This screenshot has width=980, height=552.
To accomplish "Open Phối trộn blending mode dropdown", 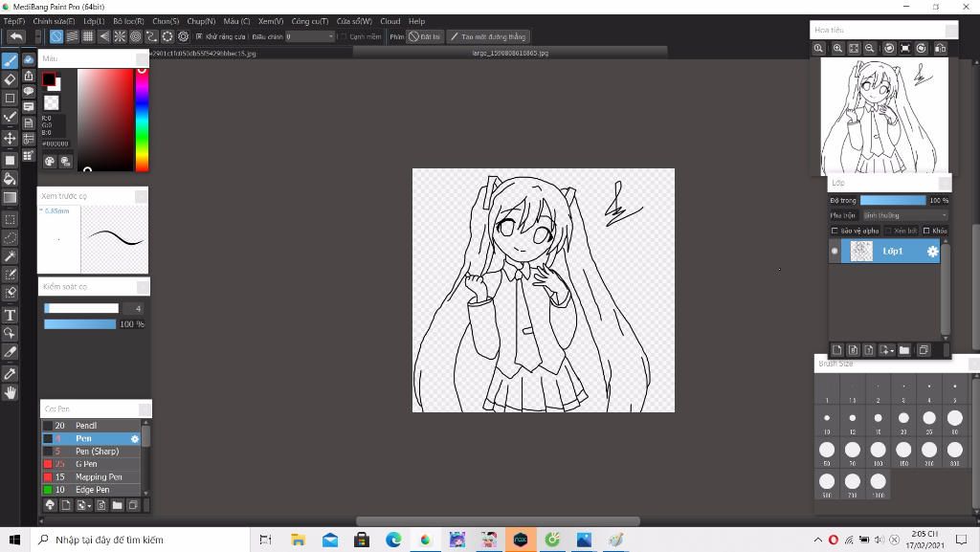I will (905, 215).
